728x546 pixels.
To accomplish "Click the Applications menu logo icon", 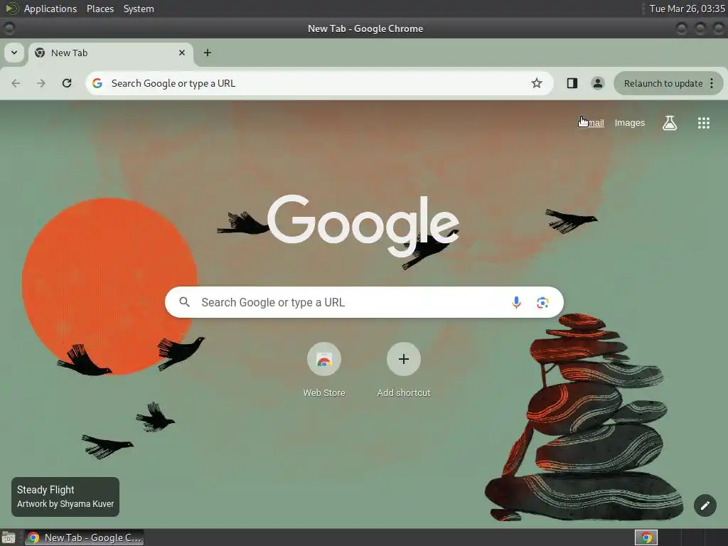I will [x=11, y=9].
